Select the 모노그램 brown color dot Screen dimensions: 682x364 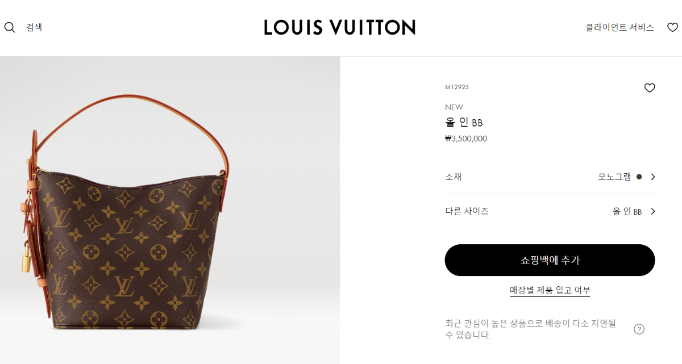[639, 177]
